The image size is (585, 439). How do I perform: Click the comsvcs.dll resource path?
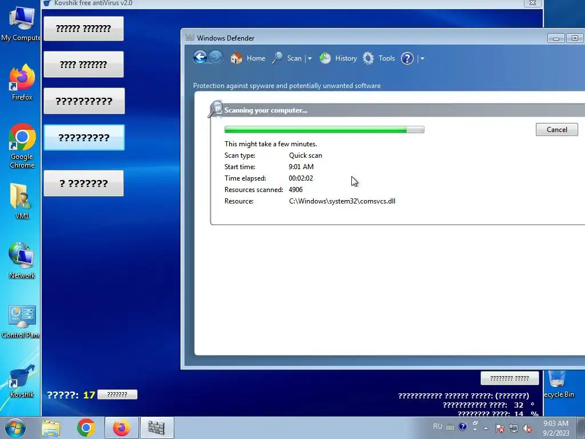(x=342, y=201)
